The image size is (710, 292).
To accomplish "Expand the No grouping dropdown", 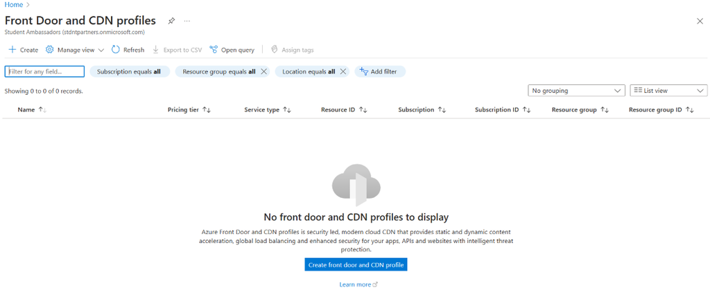I will click(576, 91).
